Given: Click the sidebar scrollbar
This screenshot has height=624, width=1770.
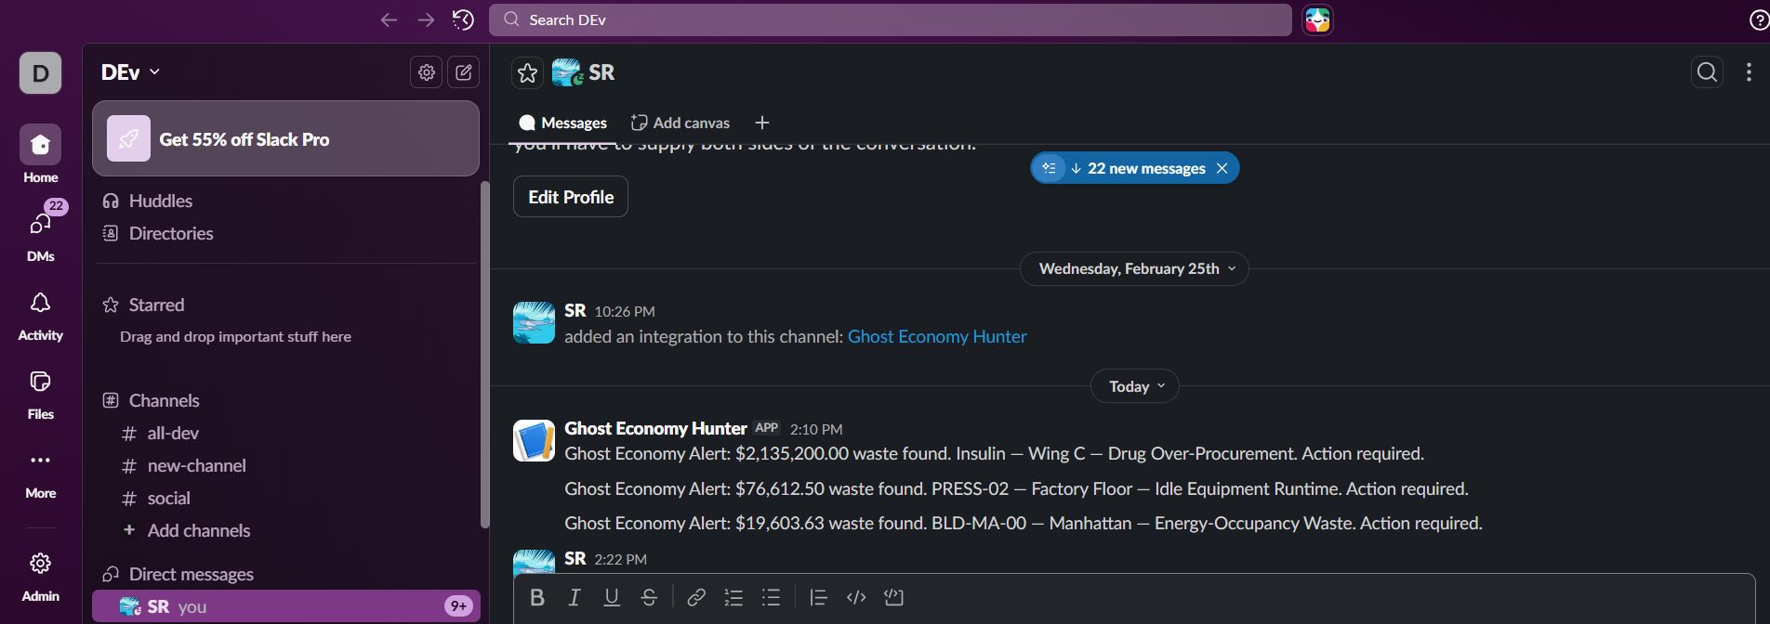Looking at the screenshot, I should tap(484, 355).
